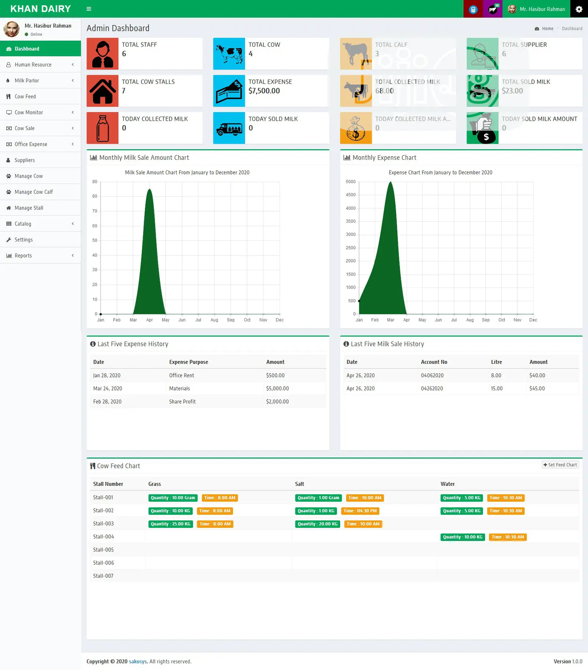Screen dimensions: 588x670
Task: Click the Jan data point on milk sale chart
Action: (101, 314)
